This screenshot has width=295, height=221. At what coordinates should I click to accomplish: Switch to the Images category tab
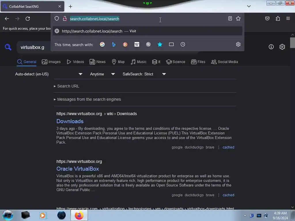51,62
